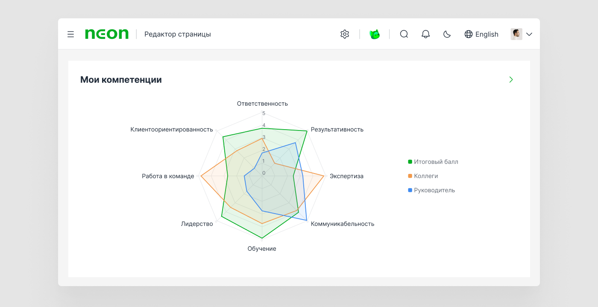Toggle dark mode moon icon
The image size is (598, 307).
pos(447,34)
